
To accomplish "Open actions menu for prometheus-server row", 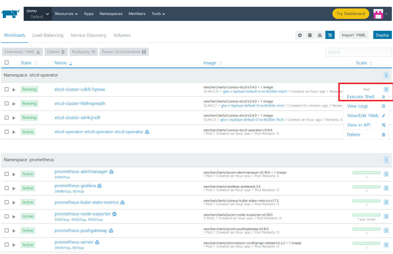I will coord(386,245).
